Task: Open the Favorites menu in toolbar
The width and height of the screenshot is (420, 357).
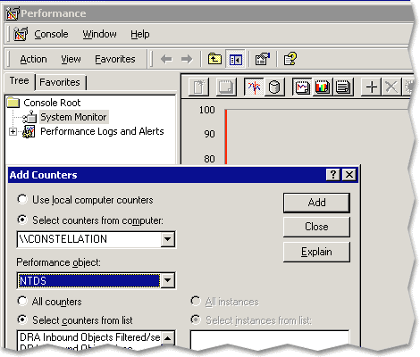Action: tap(115, 59)
